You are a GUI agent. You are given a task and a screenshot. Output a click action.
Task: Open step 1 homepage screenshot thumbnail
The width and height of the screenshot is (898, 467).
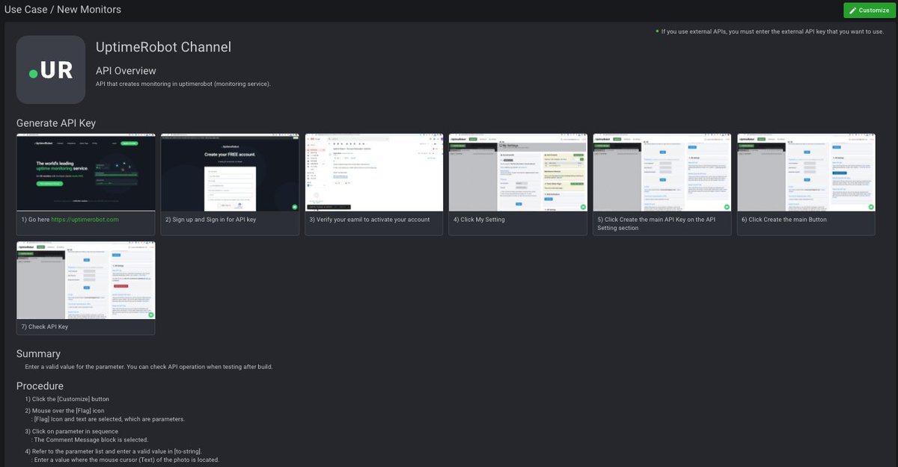(86, 173)
